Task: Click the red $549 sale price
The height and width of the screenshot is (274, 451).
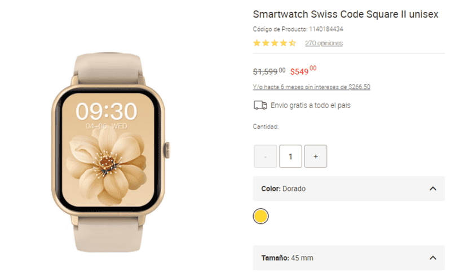Action: coord(303,70)
